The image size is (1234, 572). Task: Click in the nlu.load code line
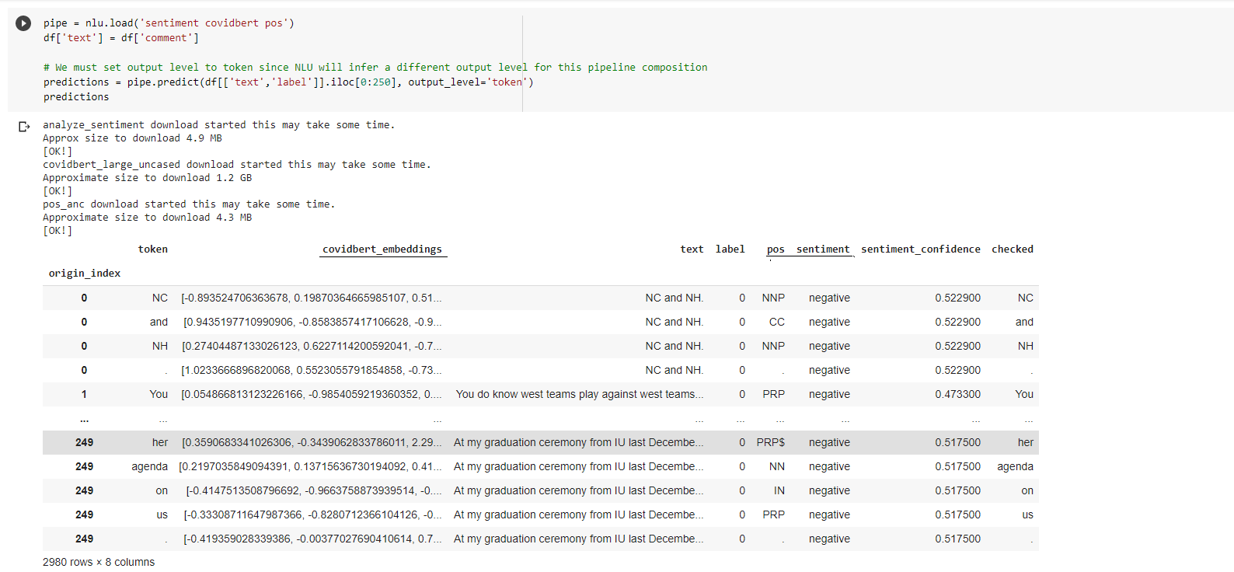(169, 23)
